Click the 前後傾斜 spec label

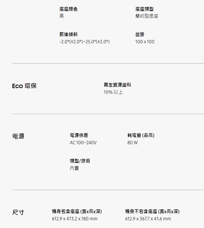tap(68, 34)
